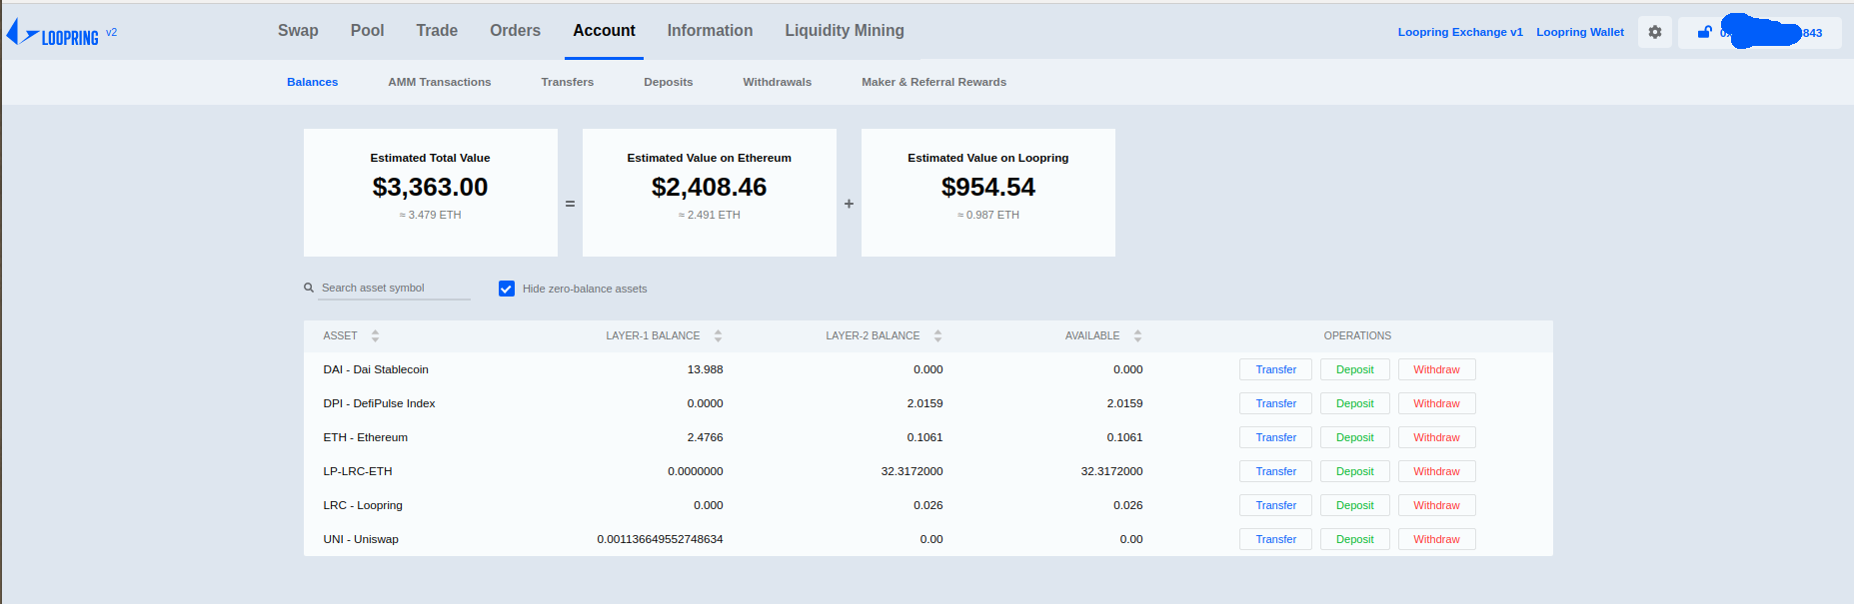The image size is (1854, 604).
Task: Switch to Liquidity Mining tab
Action: tap(844, 31)
